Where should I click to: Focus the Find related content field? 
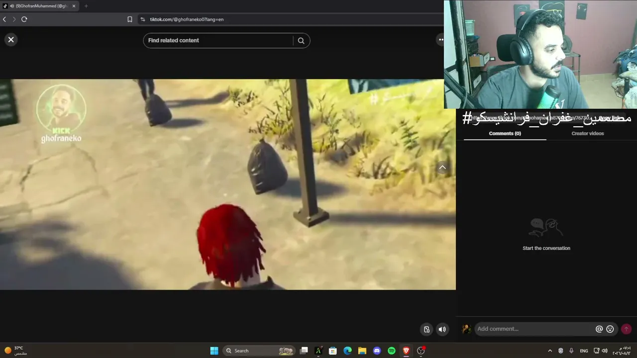click(219, 41)
